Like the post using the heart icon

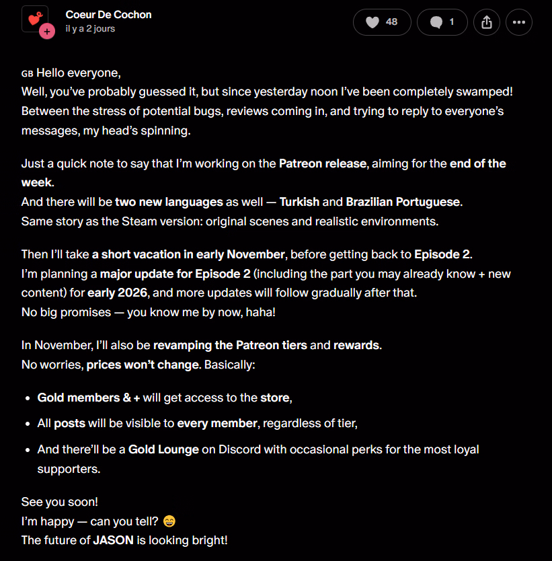[x=372, y=22]
